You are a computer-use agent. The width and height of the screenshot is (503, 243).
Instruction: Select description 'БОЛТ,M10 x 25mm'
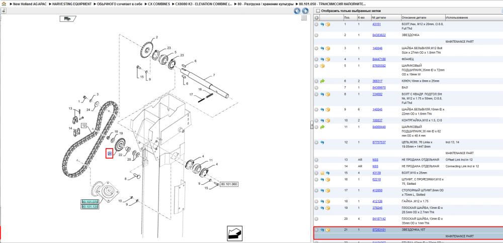point(415,173)
